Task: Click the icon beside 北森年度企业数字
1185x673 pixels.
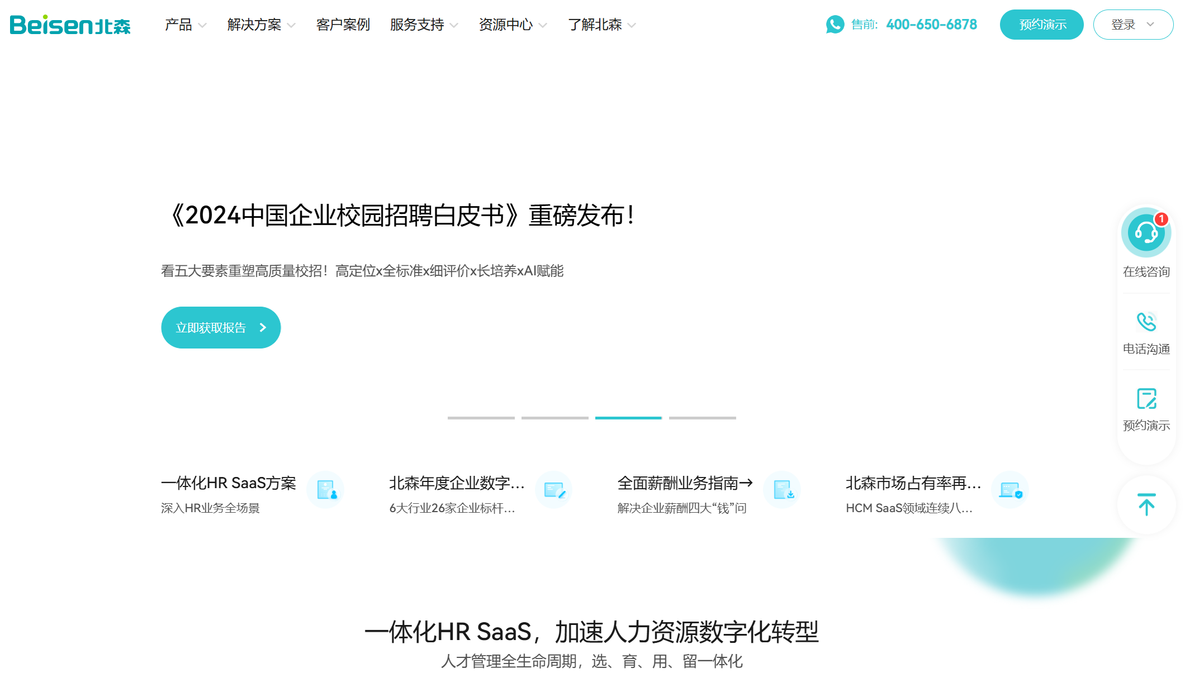Action: click(x=554, y=490)
